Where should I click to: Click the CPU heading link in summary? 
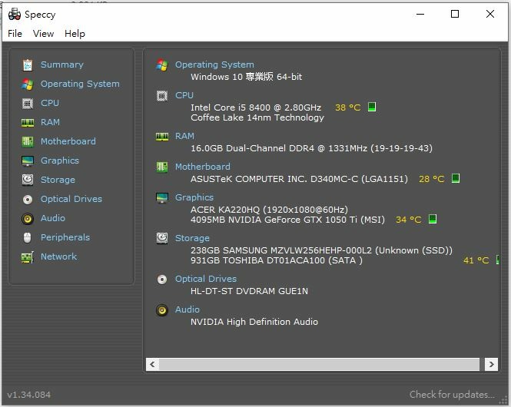click(184, 95)
